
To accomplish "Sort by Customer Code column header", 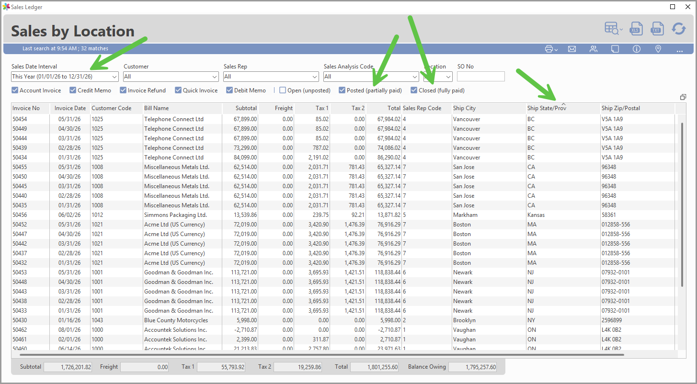I will pyautogui.click(x=116, y=108).
